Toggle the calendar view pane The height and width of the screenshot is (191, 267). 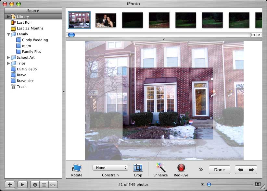[44, 185]
